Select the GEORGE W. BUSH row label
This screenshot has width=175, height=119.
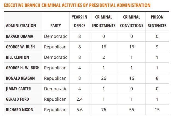pos(21,47)
